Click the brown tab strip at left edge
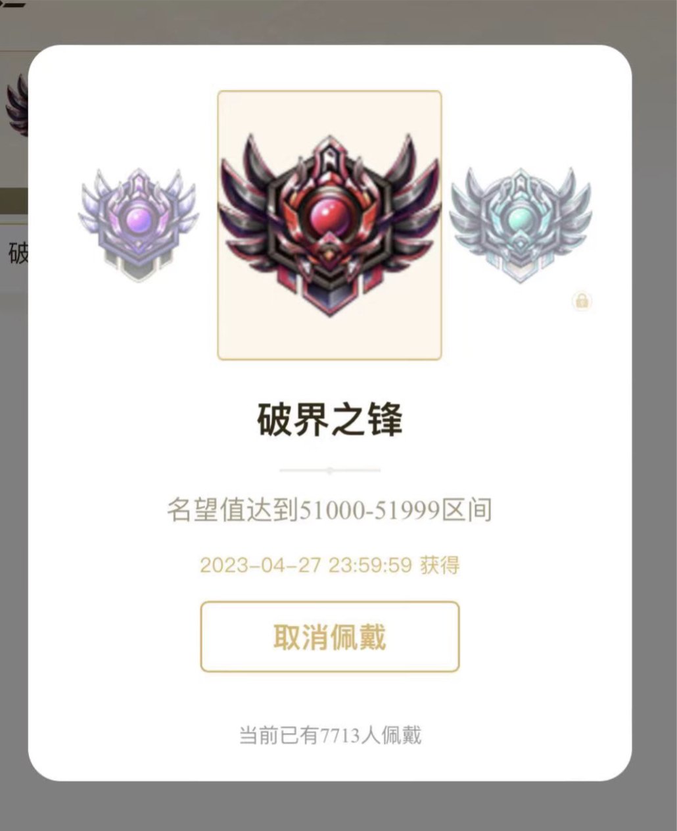This screenshot has width=677, height=831. pos(14,201)
